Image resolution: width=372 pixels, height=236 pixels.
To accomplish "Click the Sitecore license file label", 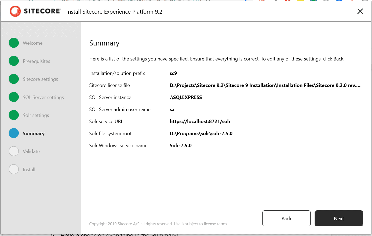I will click(x=110, y=85).
